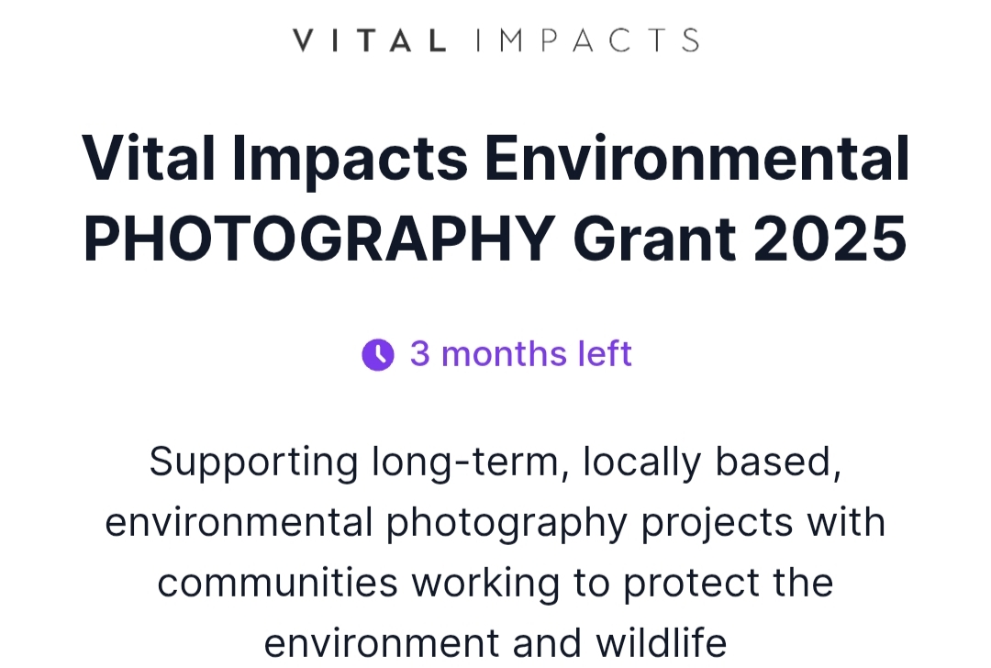Image resolution: width=991 pixels, height=668 pixels.
Task: Click the year 2025 in the title
Action: [830, 239]
